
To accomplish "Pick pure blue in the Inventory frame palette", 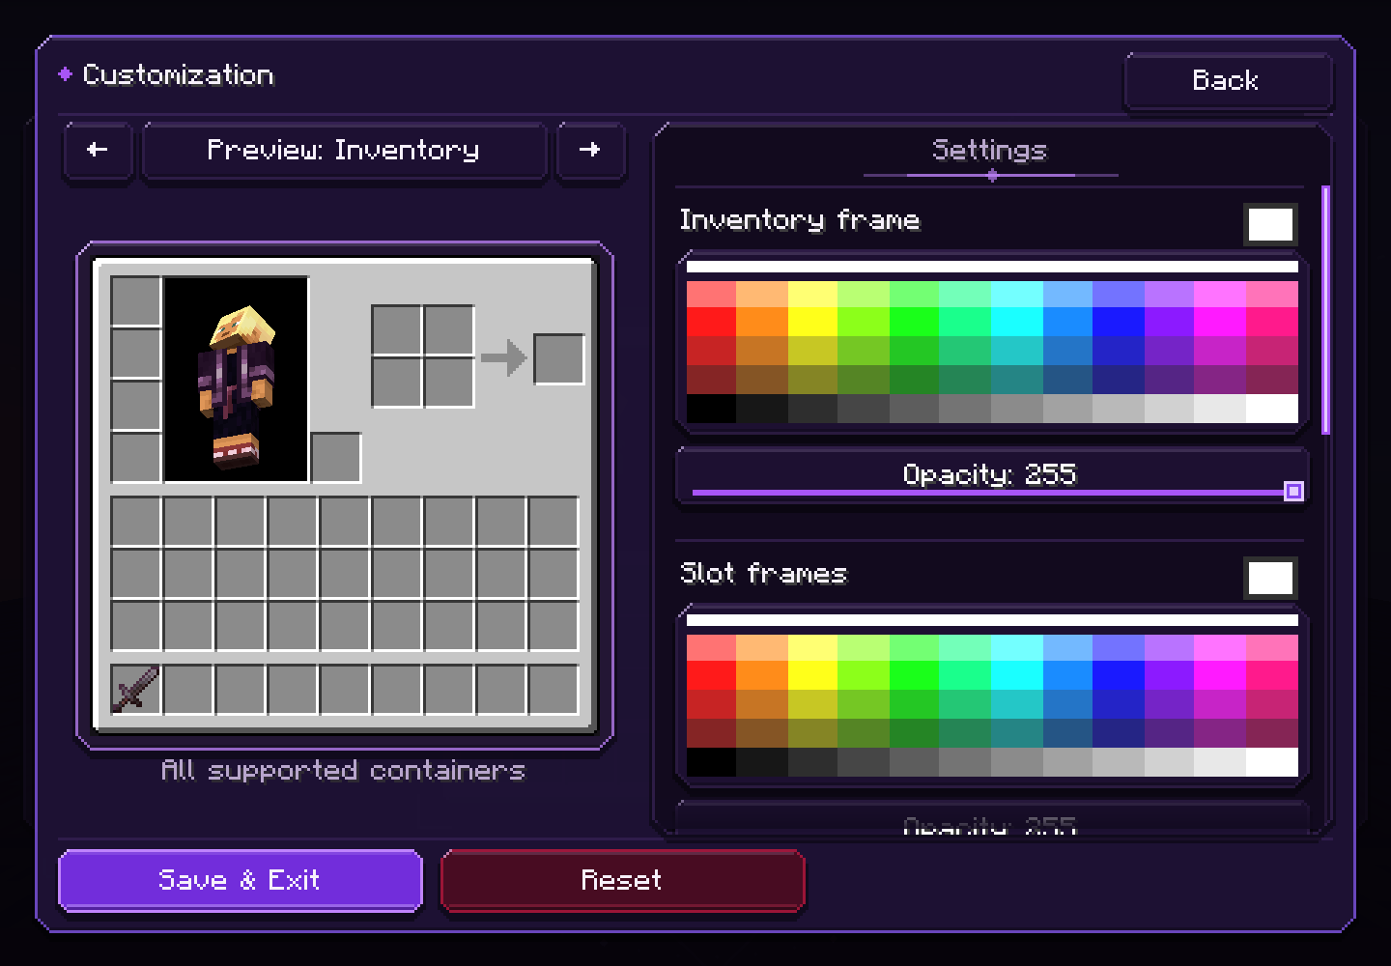I will [1119, 323].
